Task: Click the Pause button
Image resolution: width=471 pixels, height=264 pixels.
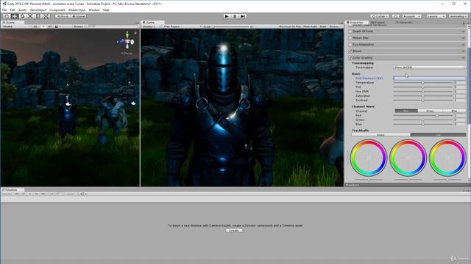Action: coord(235,16)
